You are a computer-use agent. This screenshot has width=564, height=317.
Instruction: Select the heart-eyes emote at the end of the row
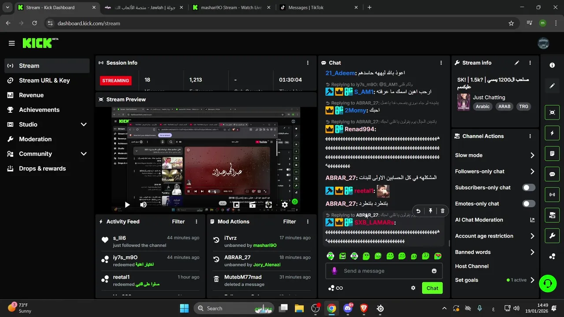click(438, 256)
